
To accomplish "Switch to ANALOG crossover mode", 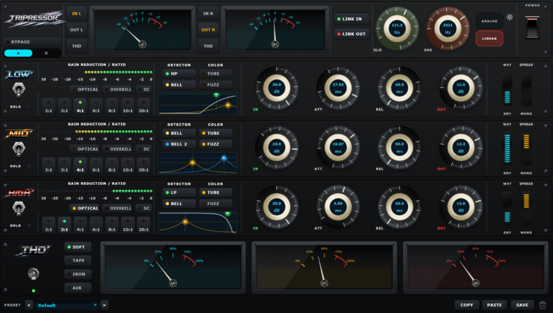I will coord(489,21).
